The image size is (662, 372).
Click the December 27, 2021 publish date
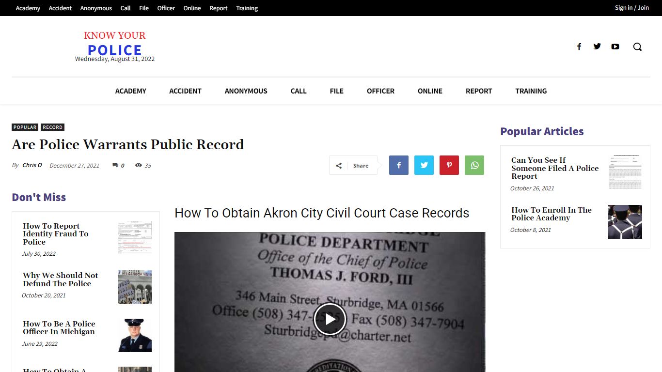click(74, 166)
